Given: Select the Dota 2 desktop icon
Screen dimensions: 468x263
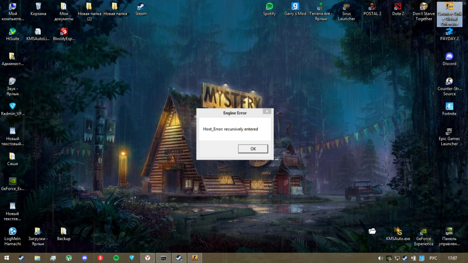Looking at the screenshot, I should coord(398,9).
